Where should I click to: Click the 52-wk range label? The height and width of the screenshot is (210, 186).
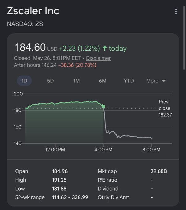pos(30,197)
